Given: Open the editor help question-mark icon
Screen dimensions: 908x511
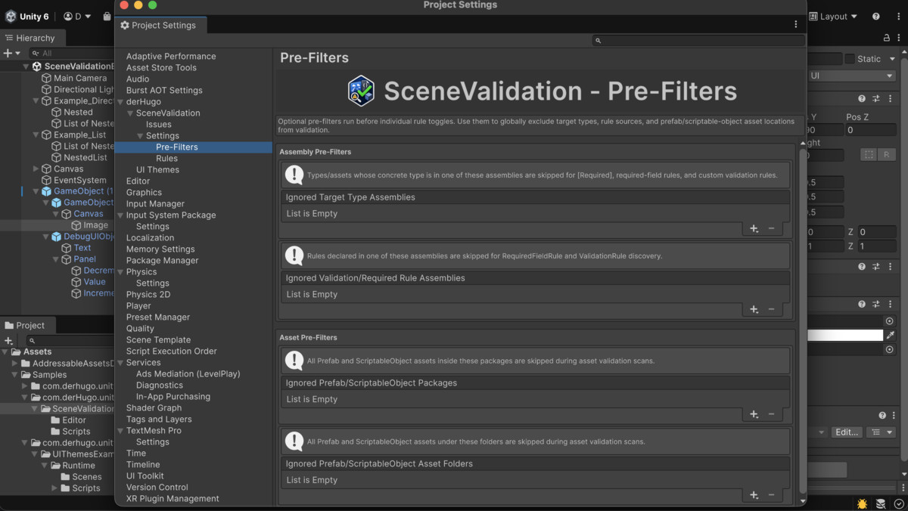Looking at the screenshot, I should coord(876,16).
